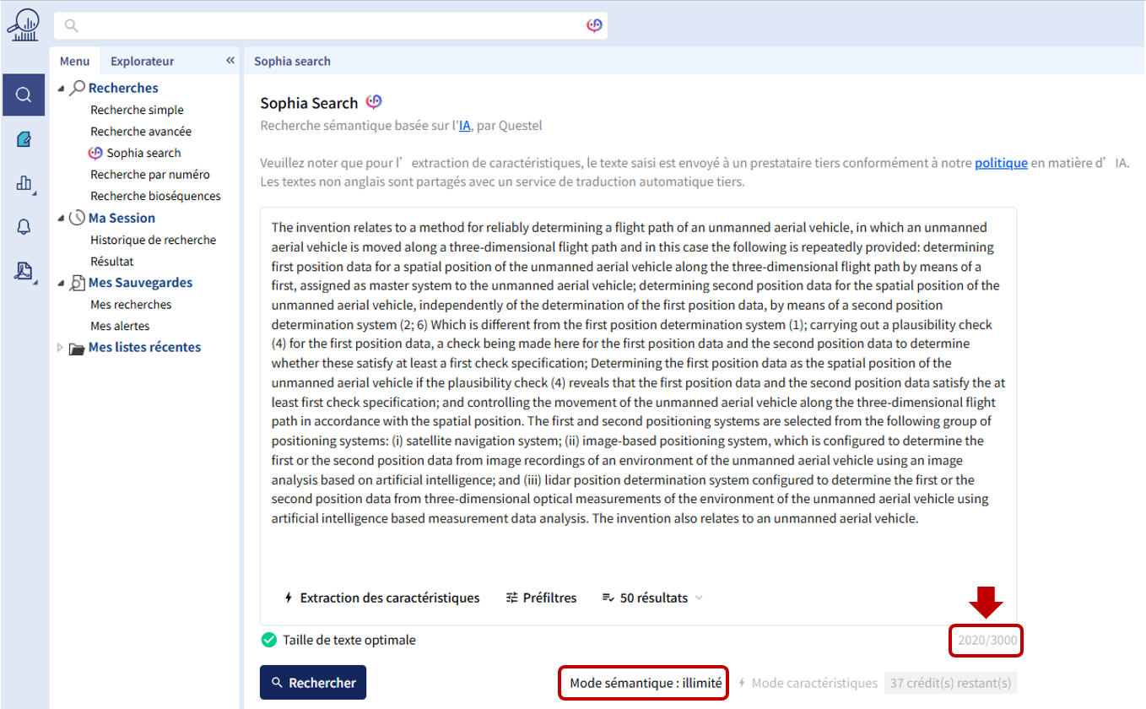
Task: Collapse the Mes Sauvegardes tree section
Action: [61, 283]
